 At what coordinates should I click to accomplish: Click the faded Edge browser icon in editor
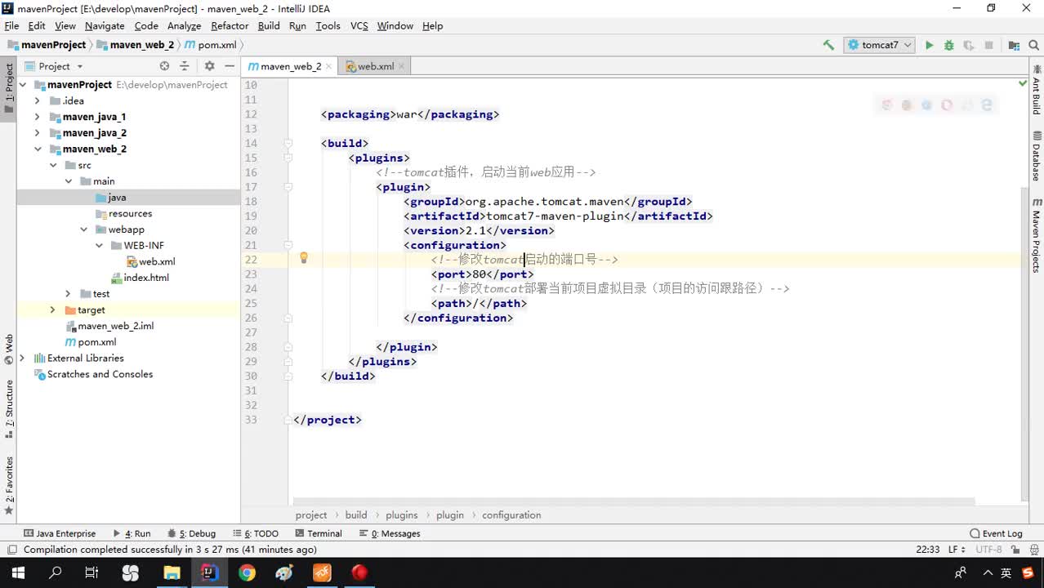click(x=987, y=105)
